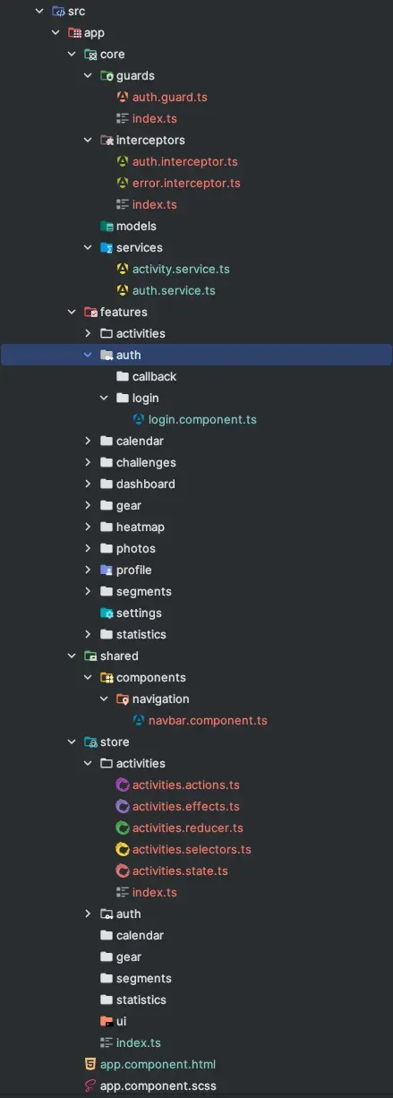This screenshot has width=393, height=1098.
Task: Click the app.component.html HTML5 file icon
Action: pyautogui.click(x=90, y=1064)
